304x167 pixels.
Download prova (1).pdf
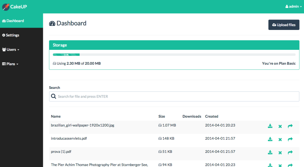270,152
